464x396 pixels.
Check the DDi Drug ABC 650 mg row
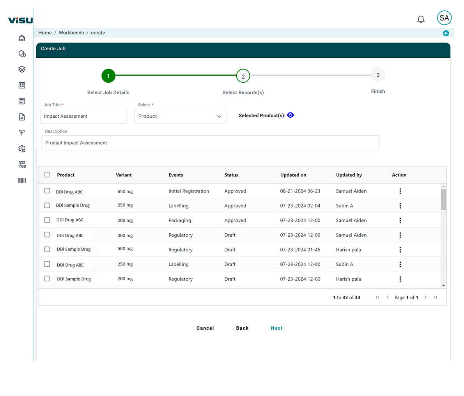47,191
